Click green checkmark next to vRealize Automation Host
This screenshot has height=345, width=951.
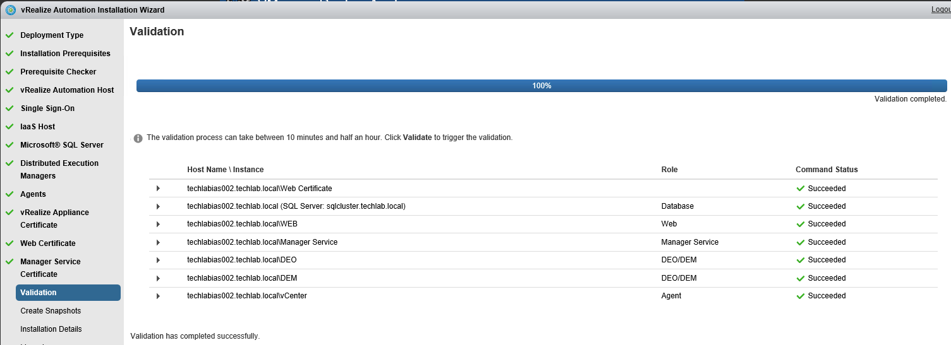tap(9, 90)
